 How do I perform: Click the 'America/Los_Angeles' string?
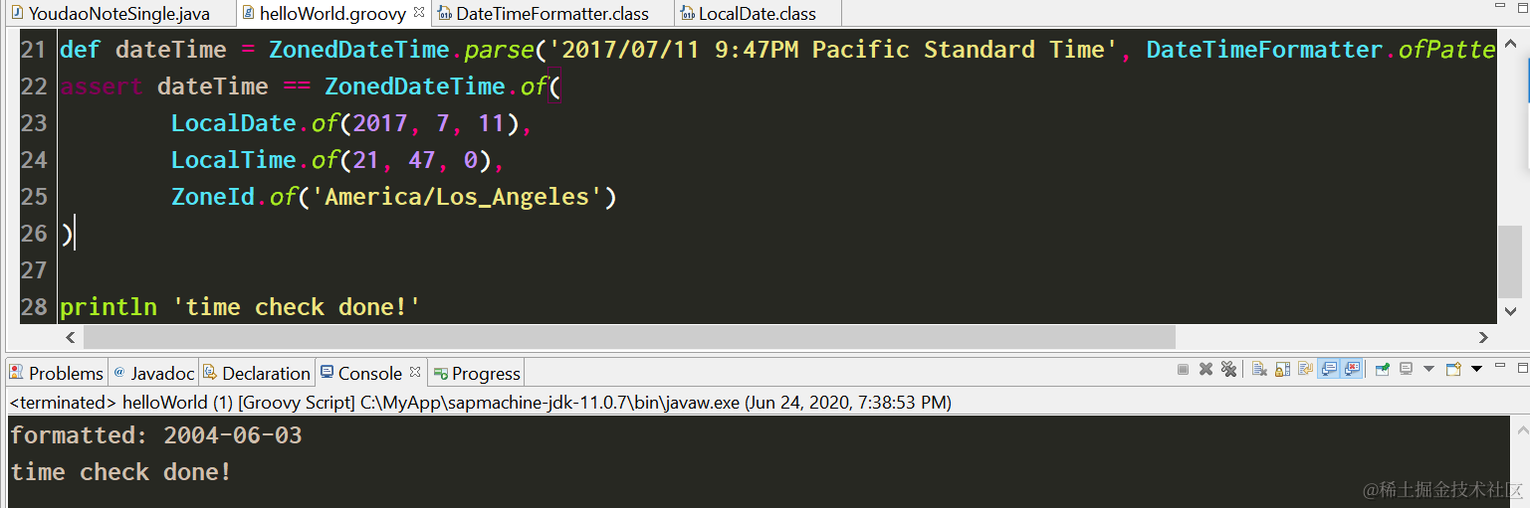(457, 197)
